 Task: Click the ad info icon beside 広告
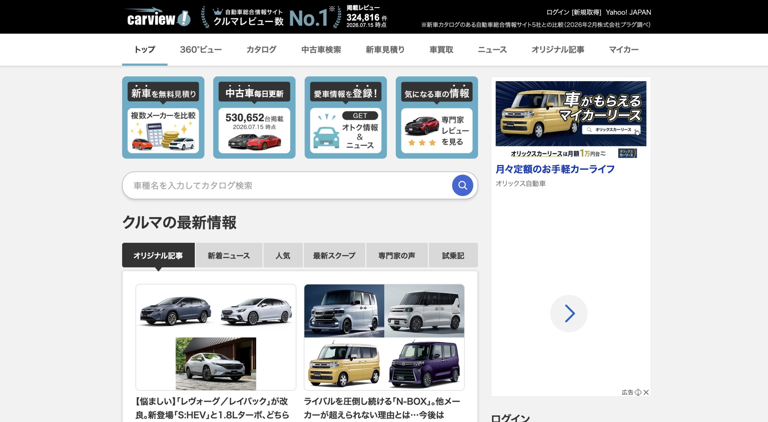[638, 392]
